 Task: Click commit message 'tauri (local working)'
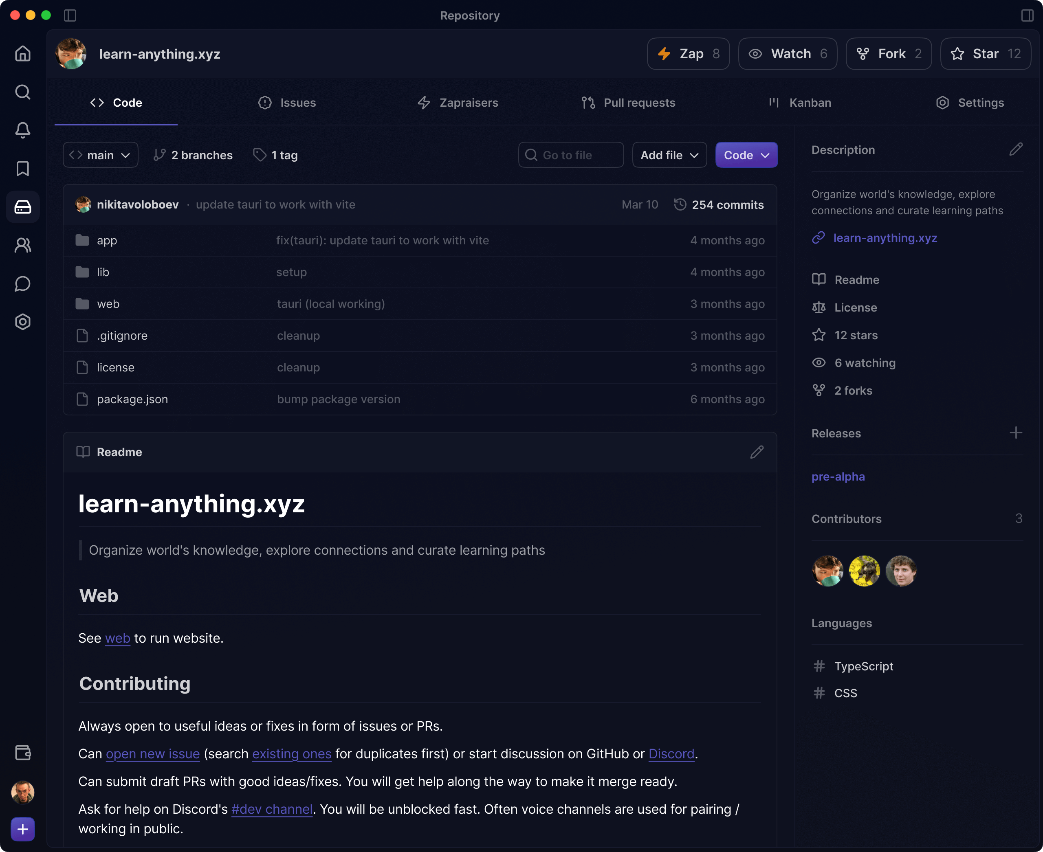tap(330, 304)
